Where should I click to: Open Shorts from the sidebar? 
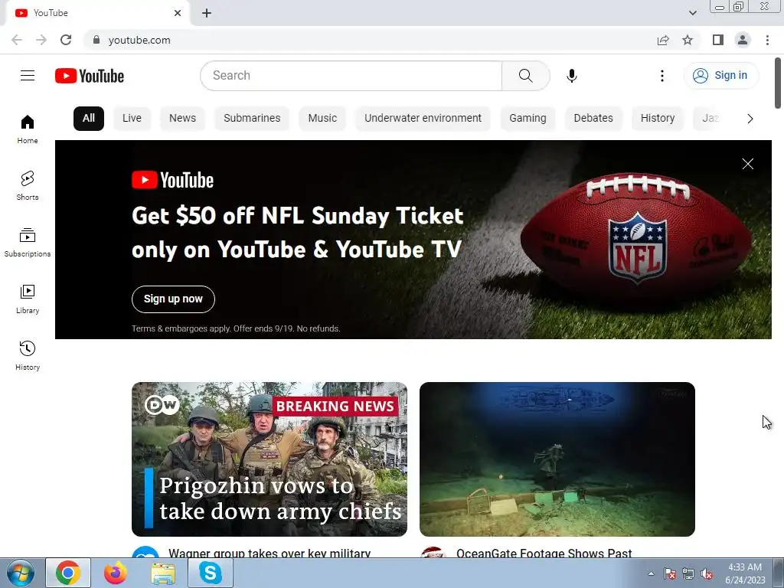coord(28,185)
